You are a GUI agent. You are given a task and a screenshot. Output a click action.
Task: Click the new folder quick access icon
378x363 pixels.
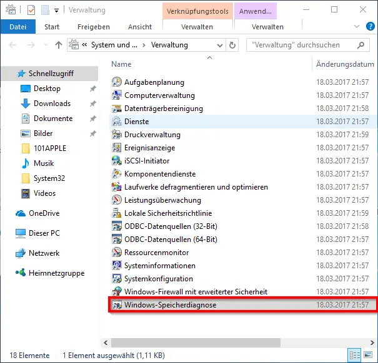pos(45,10)
